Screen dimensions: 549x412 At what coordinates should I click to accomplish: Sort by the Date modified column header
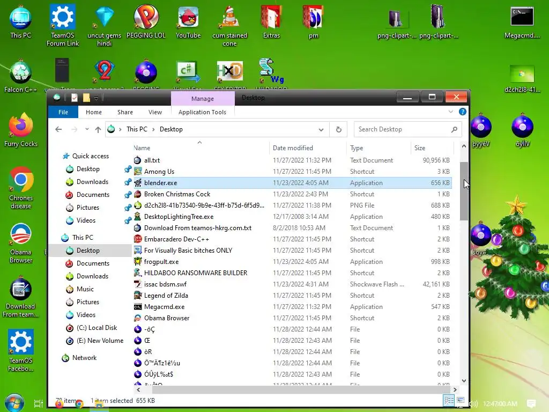point(308,148)
